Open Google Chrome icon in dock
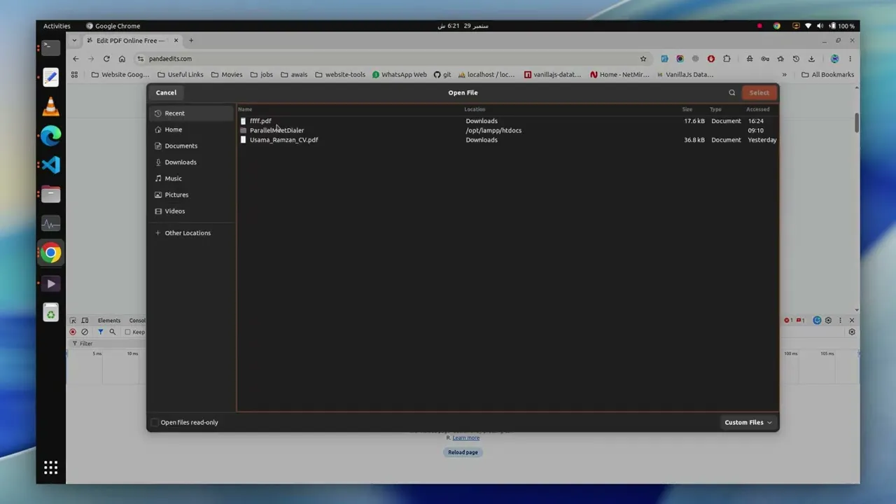 50,253
